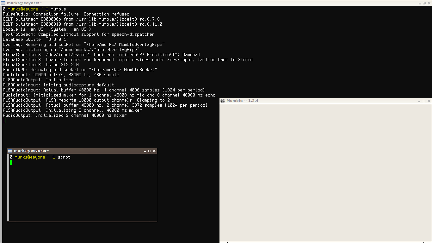Image resolution: width=432 pixels, height=243 pixels.
Task: Click the "Mumble -- 1.2.4" title bar text
Action: pos(242,101)
